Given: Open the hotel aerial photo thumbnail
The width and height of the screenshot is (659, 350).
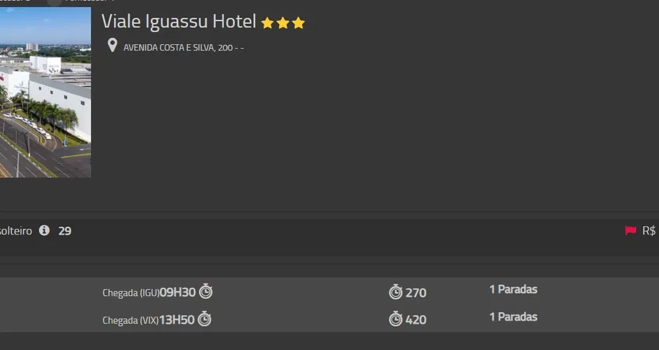Looking at the screenshot, I should pyautogui.click(x=45, y=92).
